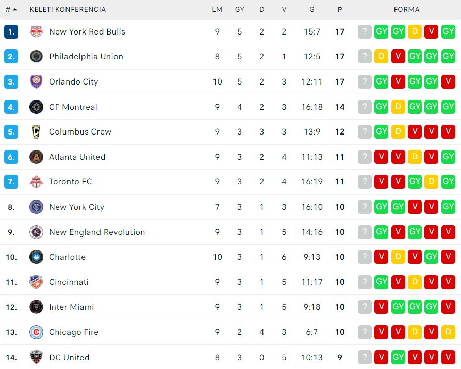
Task: Sort standings by the P points column
Action: [340, 9]
